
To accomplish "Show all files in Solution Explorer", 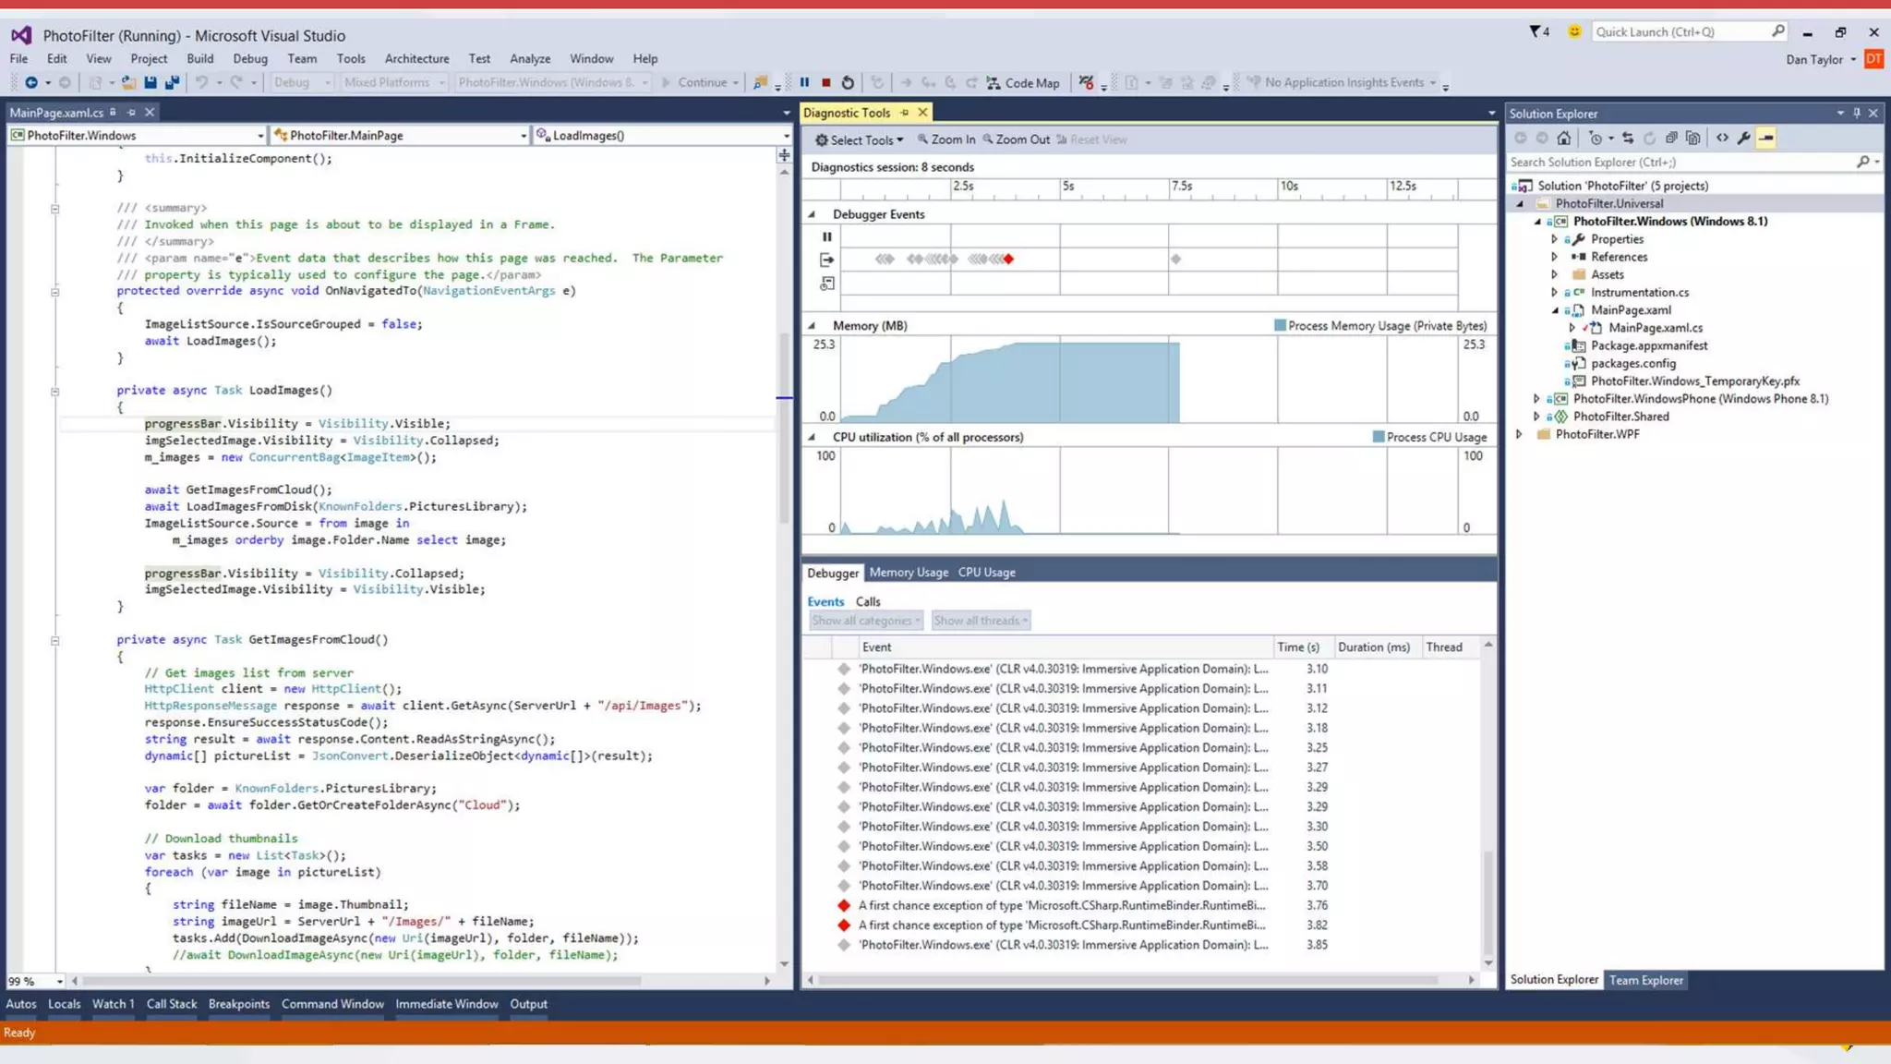I will coord(1692,138).
